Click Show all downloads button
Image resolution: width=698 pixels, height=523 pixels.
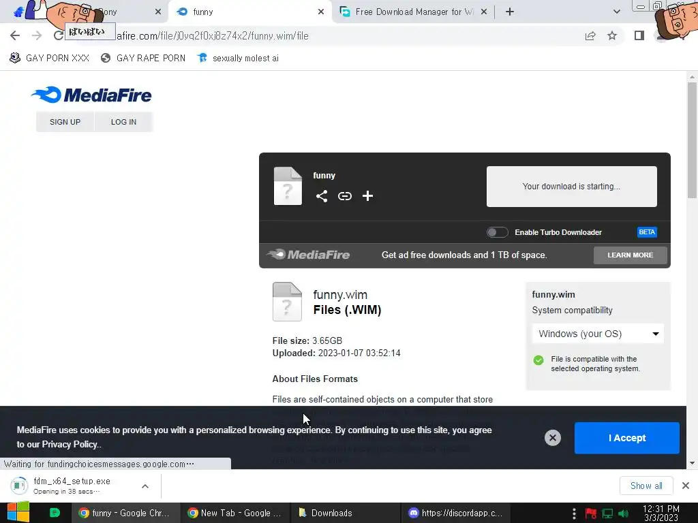tap(646, 486)
